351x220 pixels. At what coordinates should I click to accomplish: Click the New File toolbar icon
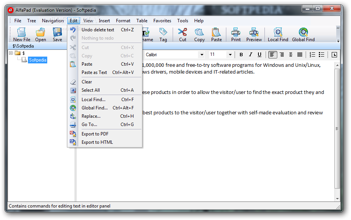point(22,34)
